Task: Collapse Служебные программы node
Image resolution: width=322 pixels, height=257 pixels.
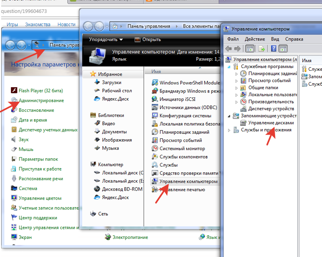Action: [229, 67]
